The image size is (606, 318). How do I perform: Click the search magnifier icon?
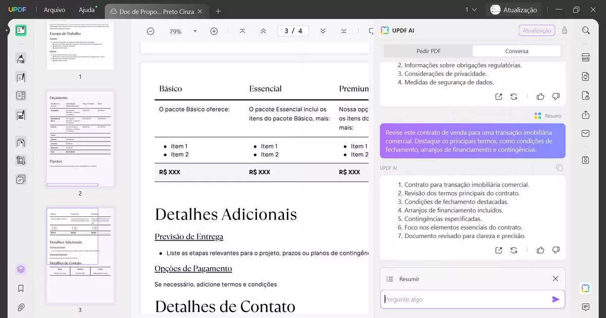coord(586,30)
